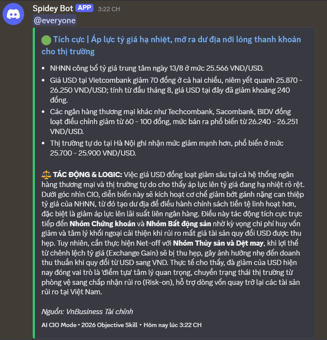Select the bold 'Nhóm Thủy sản và Dệt may' text
Screen dimensions: 327x340
click(x=218, y=243)
